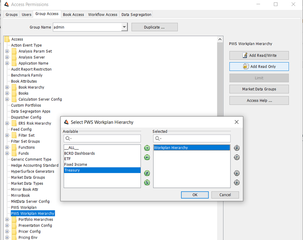Click the move-down arrow icon beside Selected list

pos(237,173)
